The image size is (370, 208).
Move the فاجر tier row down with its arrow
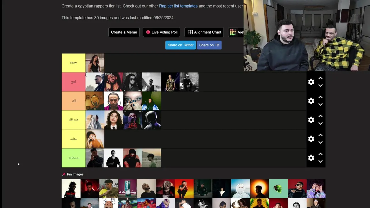(x=320, y=105)
